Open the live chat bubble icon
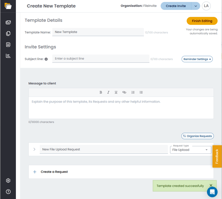The height and width of the screenshot is (199, 222). [x=212, y=192]
